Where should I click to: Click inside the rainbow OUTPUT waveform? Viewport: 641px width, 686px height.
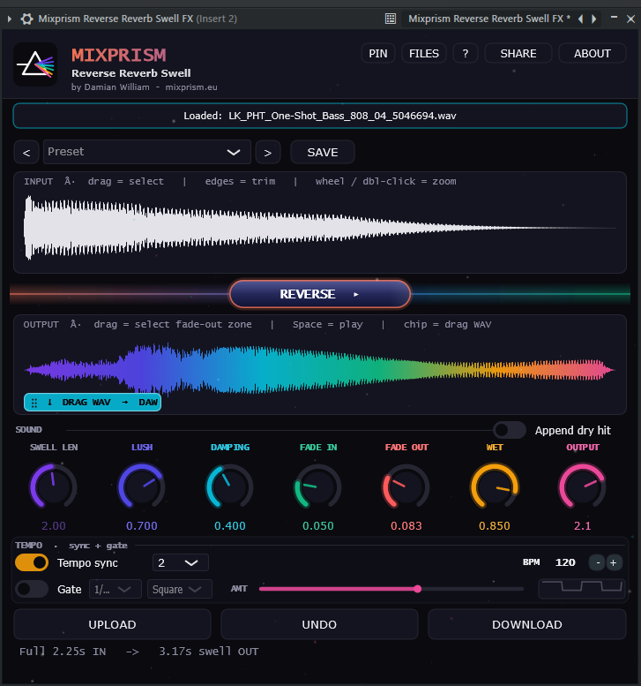320,370
